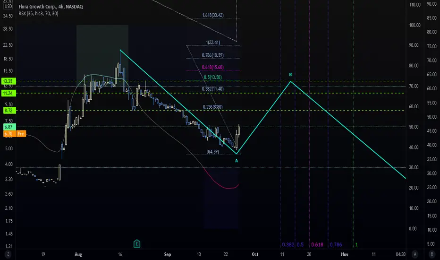
Task: Click the Nov date on time axis
Action: click(x=345, y=254)
